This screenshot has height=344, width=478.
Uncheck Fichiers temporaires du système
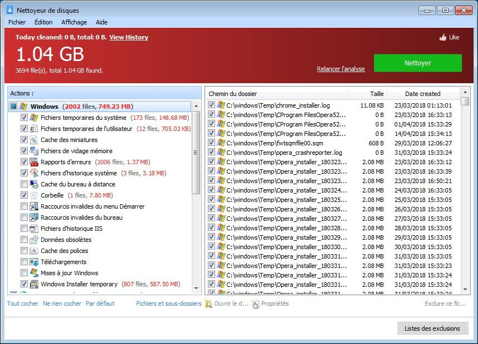(24, 118)
